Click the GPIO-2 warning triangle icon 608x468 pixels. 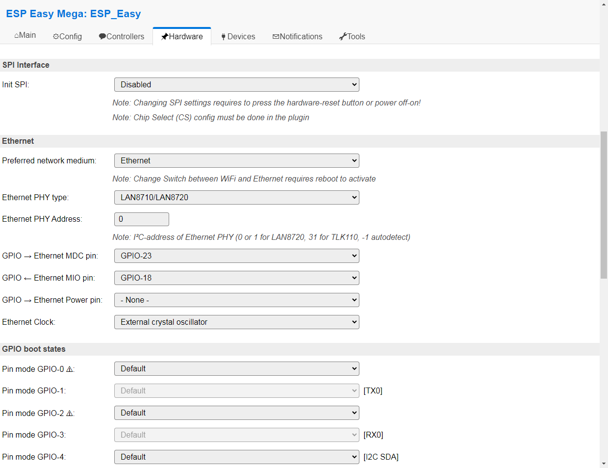click(x=69, y=414)
